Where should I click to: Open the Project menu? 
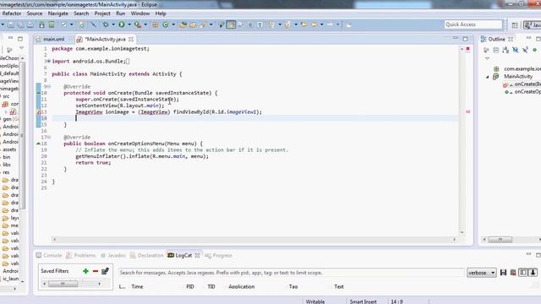[x=102, y=14]
